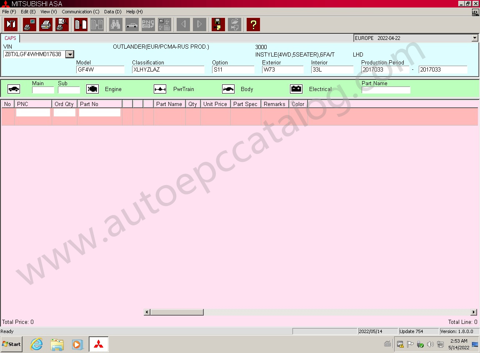This screenshot has height=353, width=480.
Task: Click the Classification field XLHYZLAZ
Action: [168, 69]
